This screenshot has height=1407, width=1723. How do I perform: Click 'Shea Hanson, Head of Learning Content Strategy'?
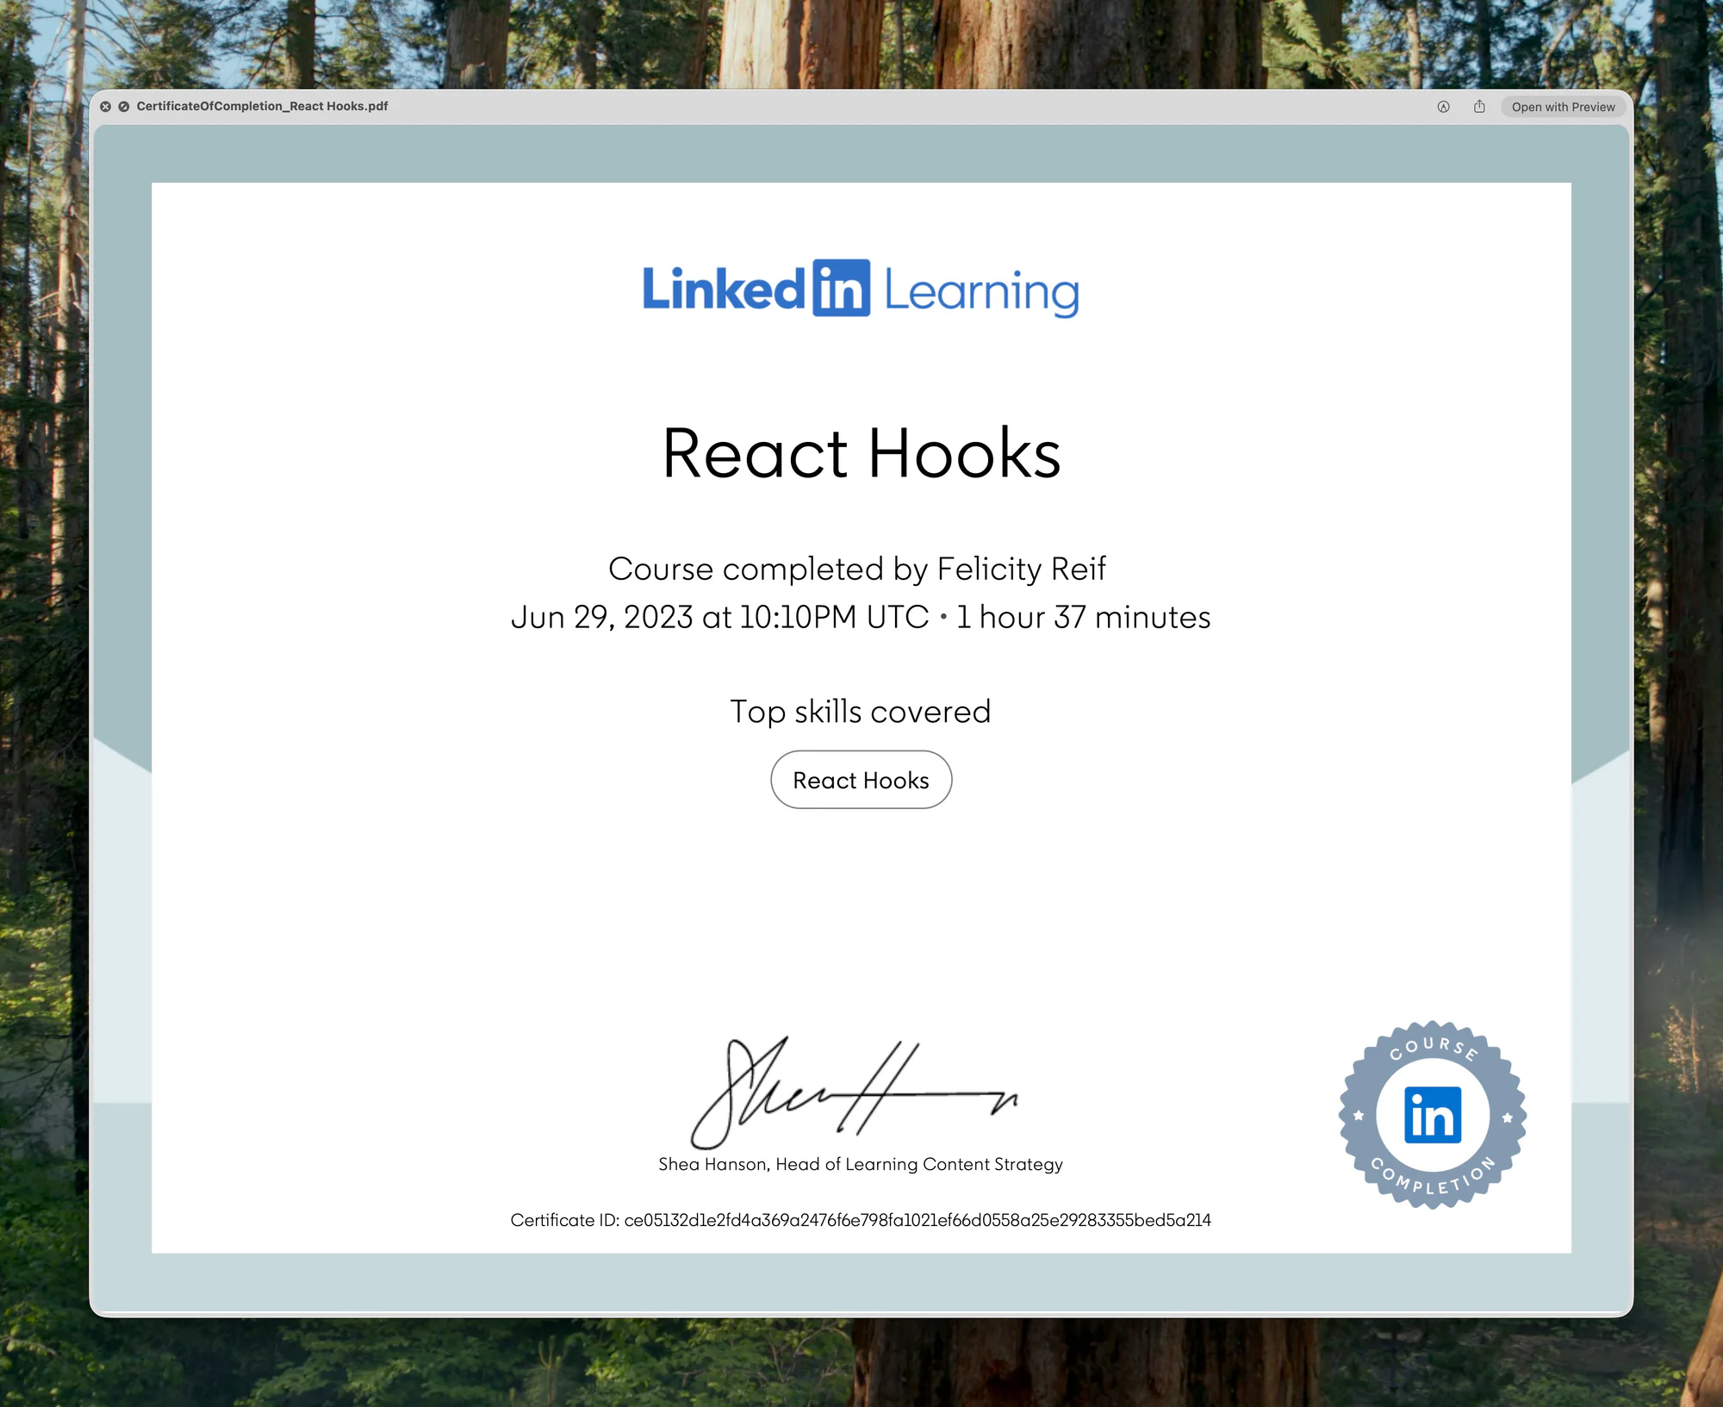pyautogui.click(x=861, y=1164)
